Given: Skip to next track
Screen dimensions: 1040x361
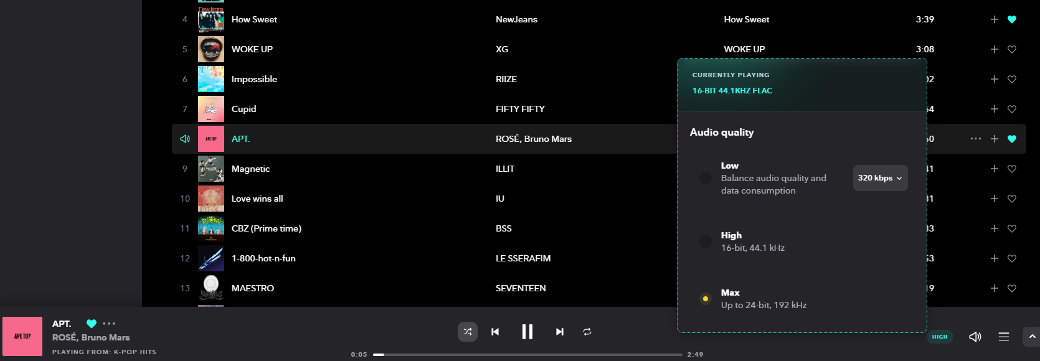Looking at the screenshot, I should [560, 332].
